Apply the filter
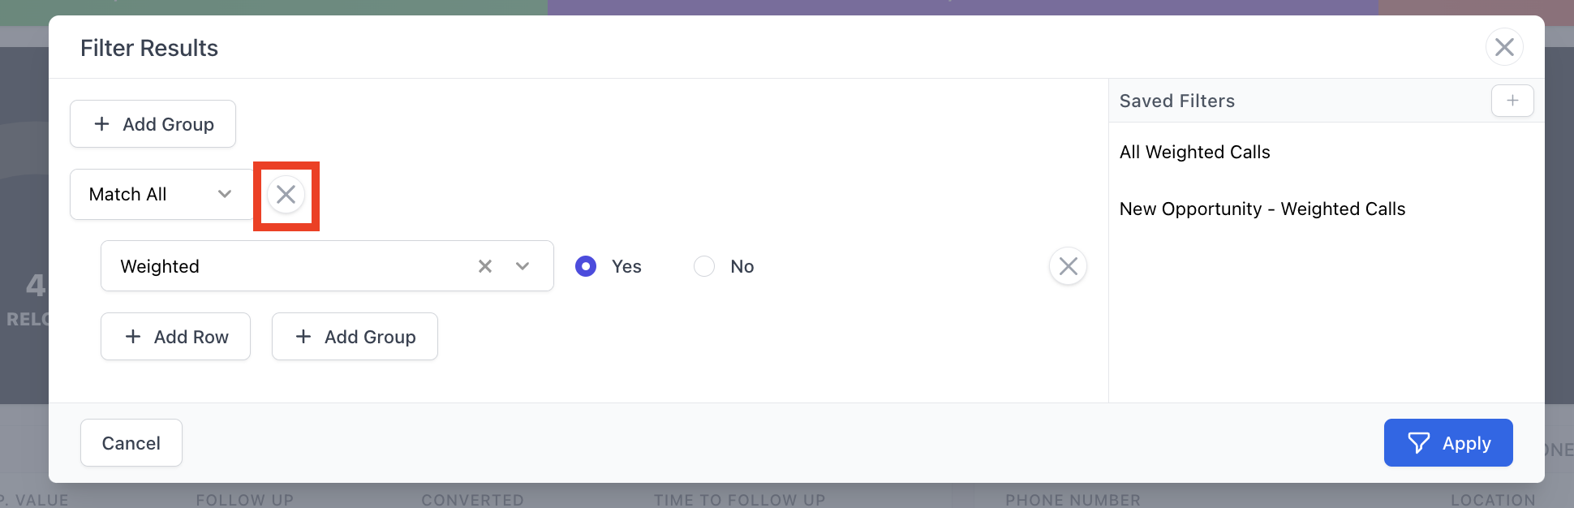 click(x=1447, y=443)
